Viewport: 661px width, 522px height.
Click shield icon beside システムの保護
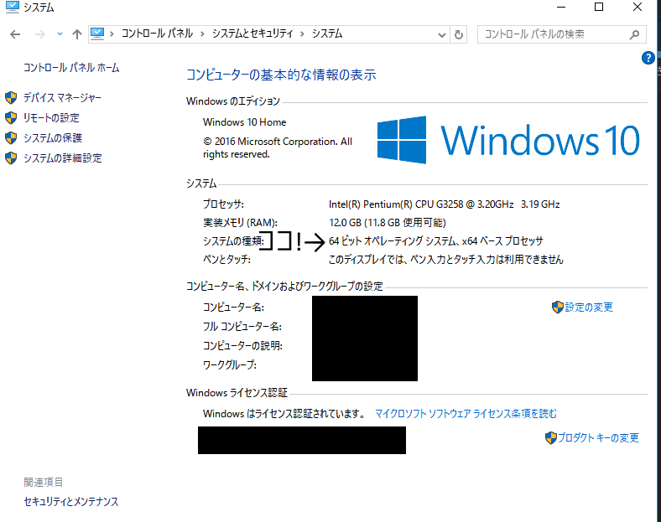11,137
